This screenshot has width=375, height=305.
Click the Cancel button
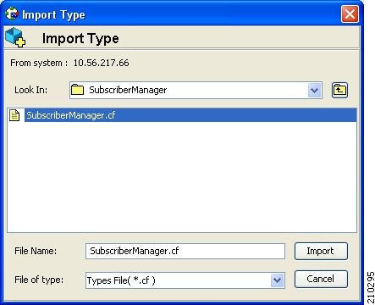321,279
